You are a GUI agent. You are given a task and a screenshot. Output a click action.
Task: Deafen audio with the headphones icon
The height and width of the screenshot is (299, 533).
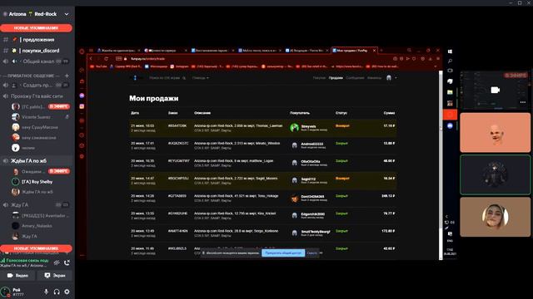(x=57, y=292)
